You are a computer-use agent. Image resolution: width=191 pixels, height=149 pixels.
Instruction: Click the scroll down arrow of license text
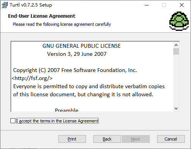click(176, 109)
